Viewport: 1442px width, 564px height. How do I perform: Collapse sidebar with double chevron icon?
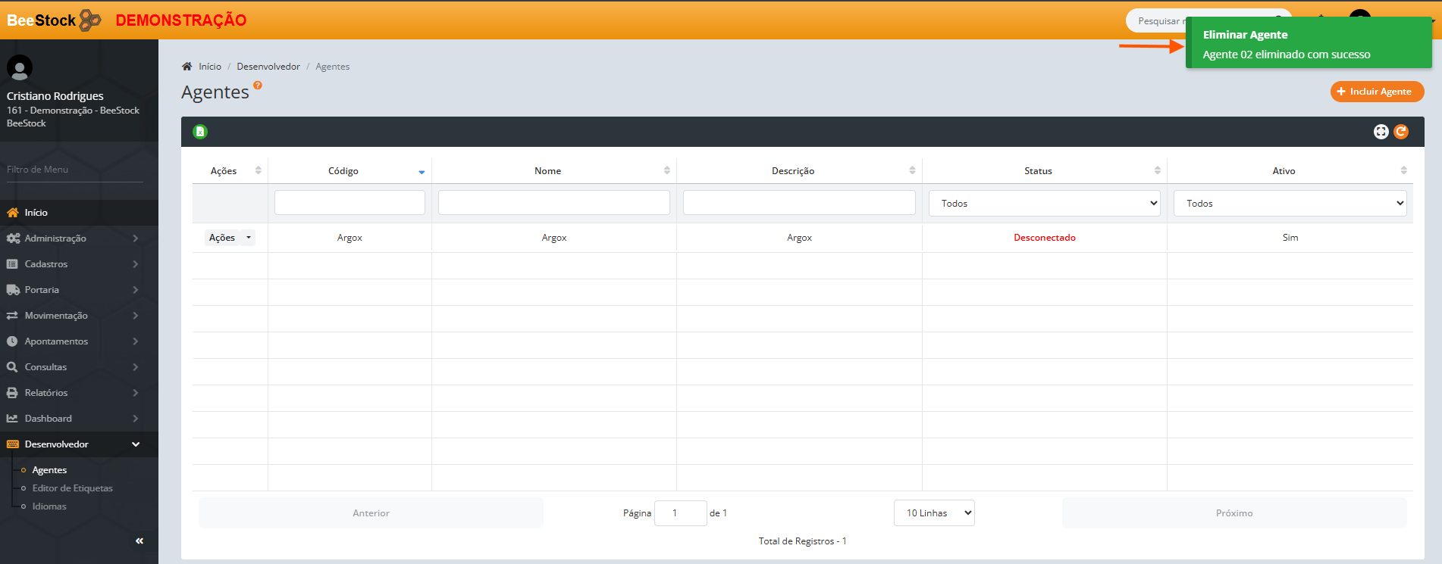139,541
